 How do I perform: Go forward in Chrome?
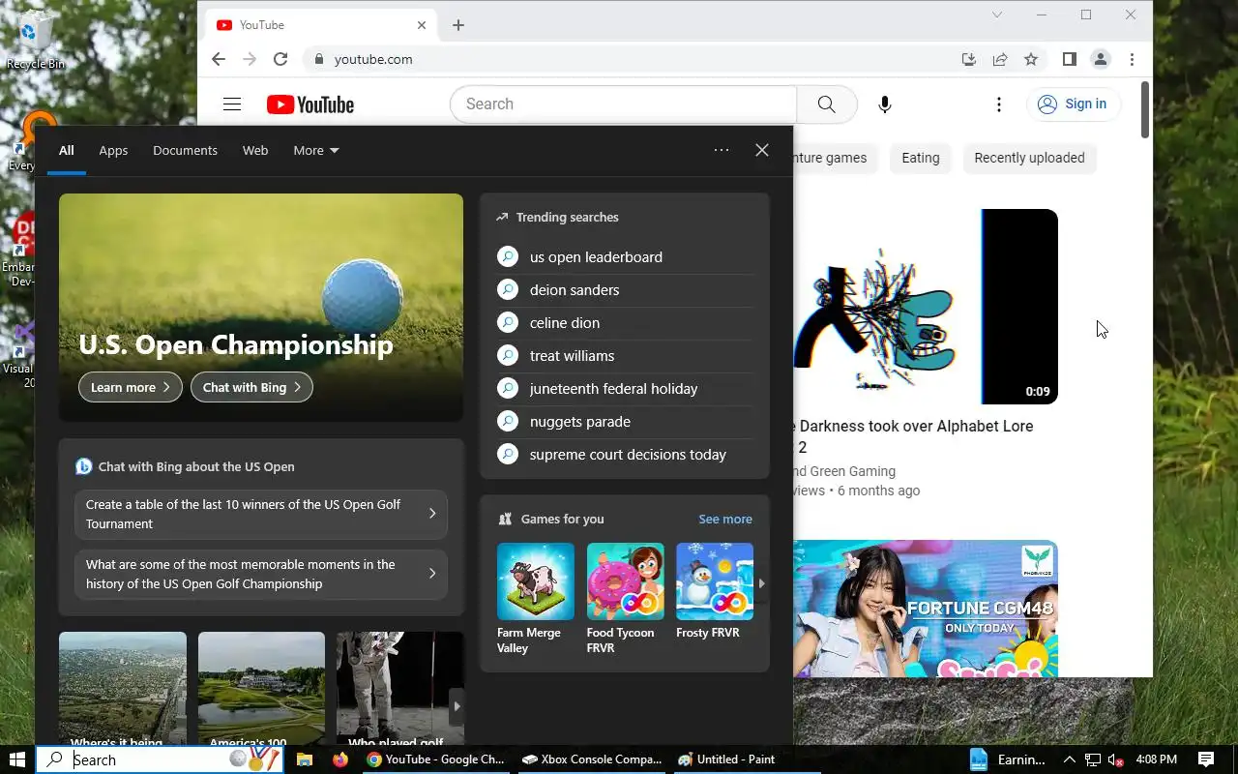250,59
